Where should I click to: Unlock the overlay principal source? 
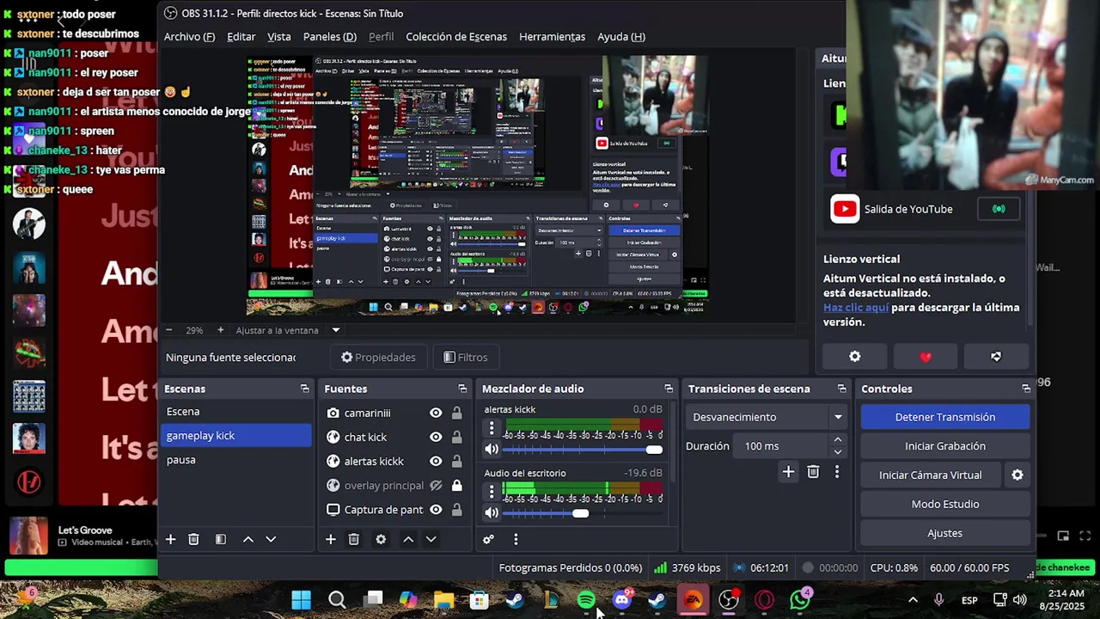[x=456, y=485]
